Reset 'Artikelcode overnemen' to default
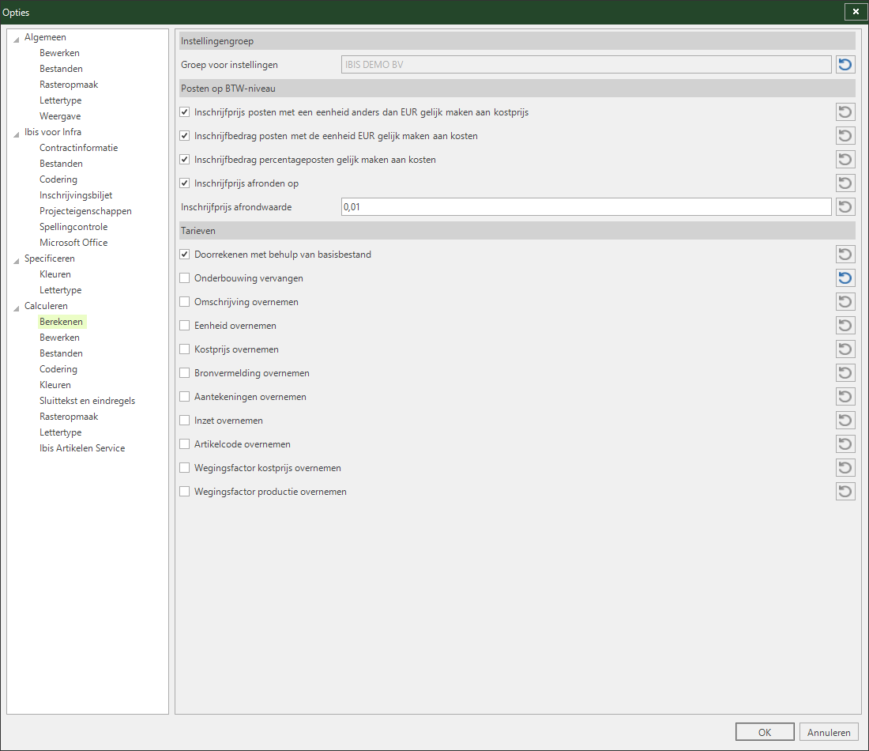Screen dimensions: 869x751 [845, 444]
